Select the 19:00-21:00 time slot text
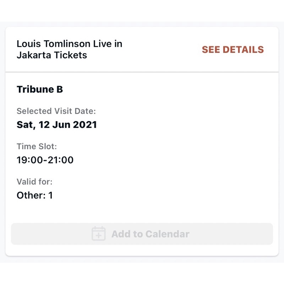This screenshot has height=284, width=284. pyautogui.click(x=45, y=160)
